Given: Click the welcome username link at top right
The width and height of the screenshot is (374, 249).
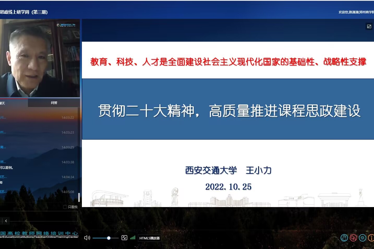Looking at the screenshot, I should coord(356,12).
